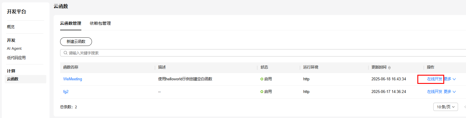
Task: Select 云函数 in the sidebar
Action: pyautogui.click(x=13, y=79)
